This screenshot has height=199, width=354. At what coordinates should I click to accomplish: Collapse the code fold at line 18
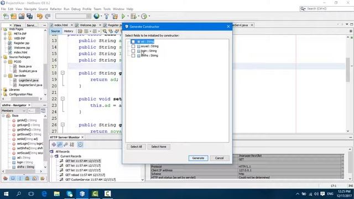(63, 73)
